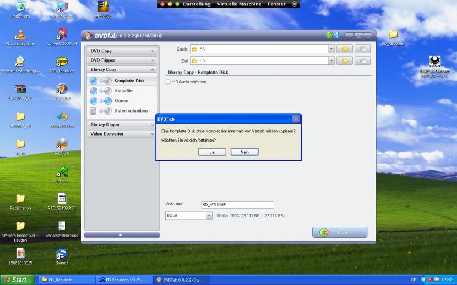Open the Papierkorb recycle bin desktop icon

[x=20, y=9]
